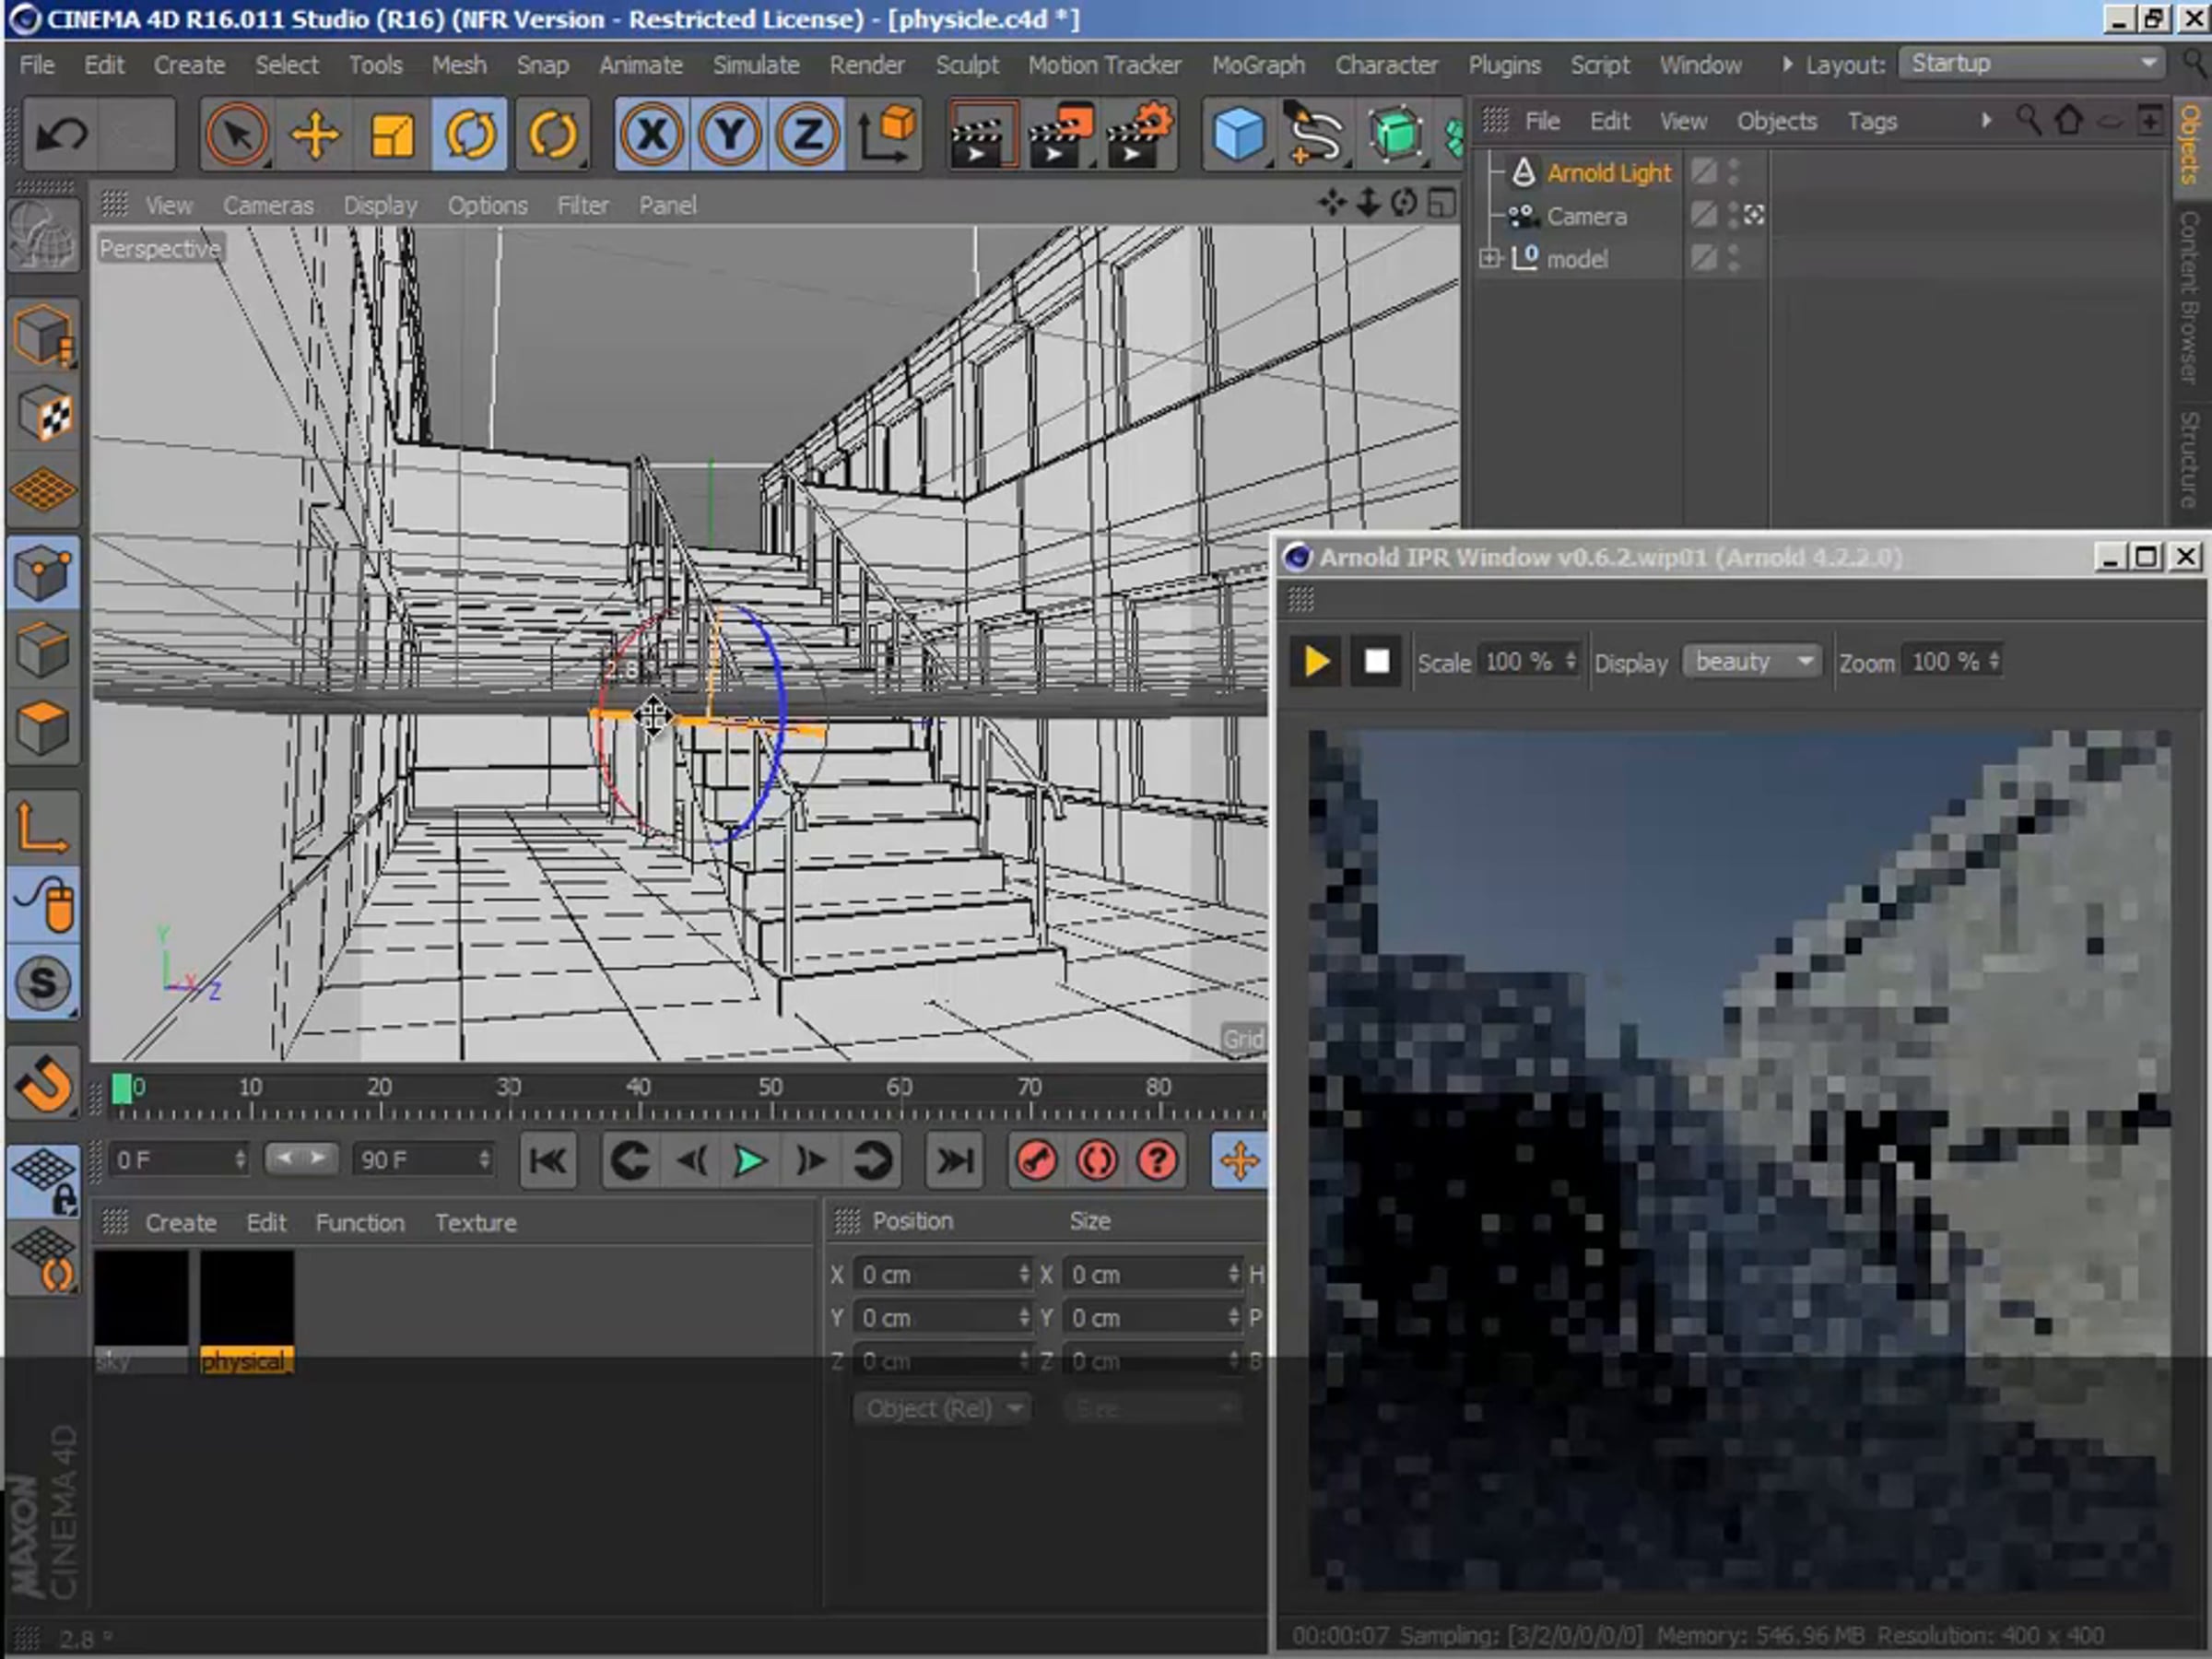
Task: Open Objects manager Tags menu
Action: pyautogui.click(x=1871, y=121)
